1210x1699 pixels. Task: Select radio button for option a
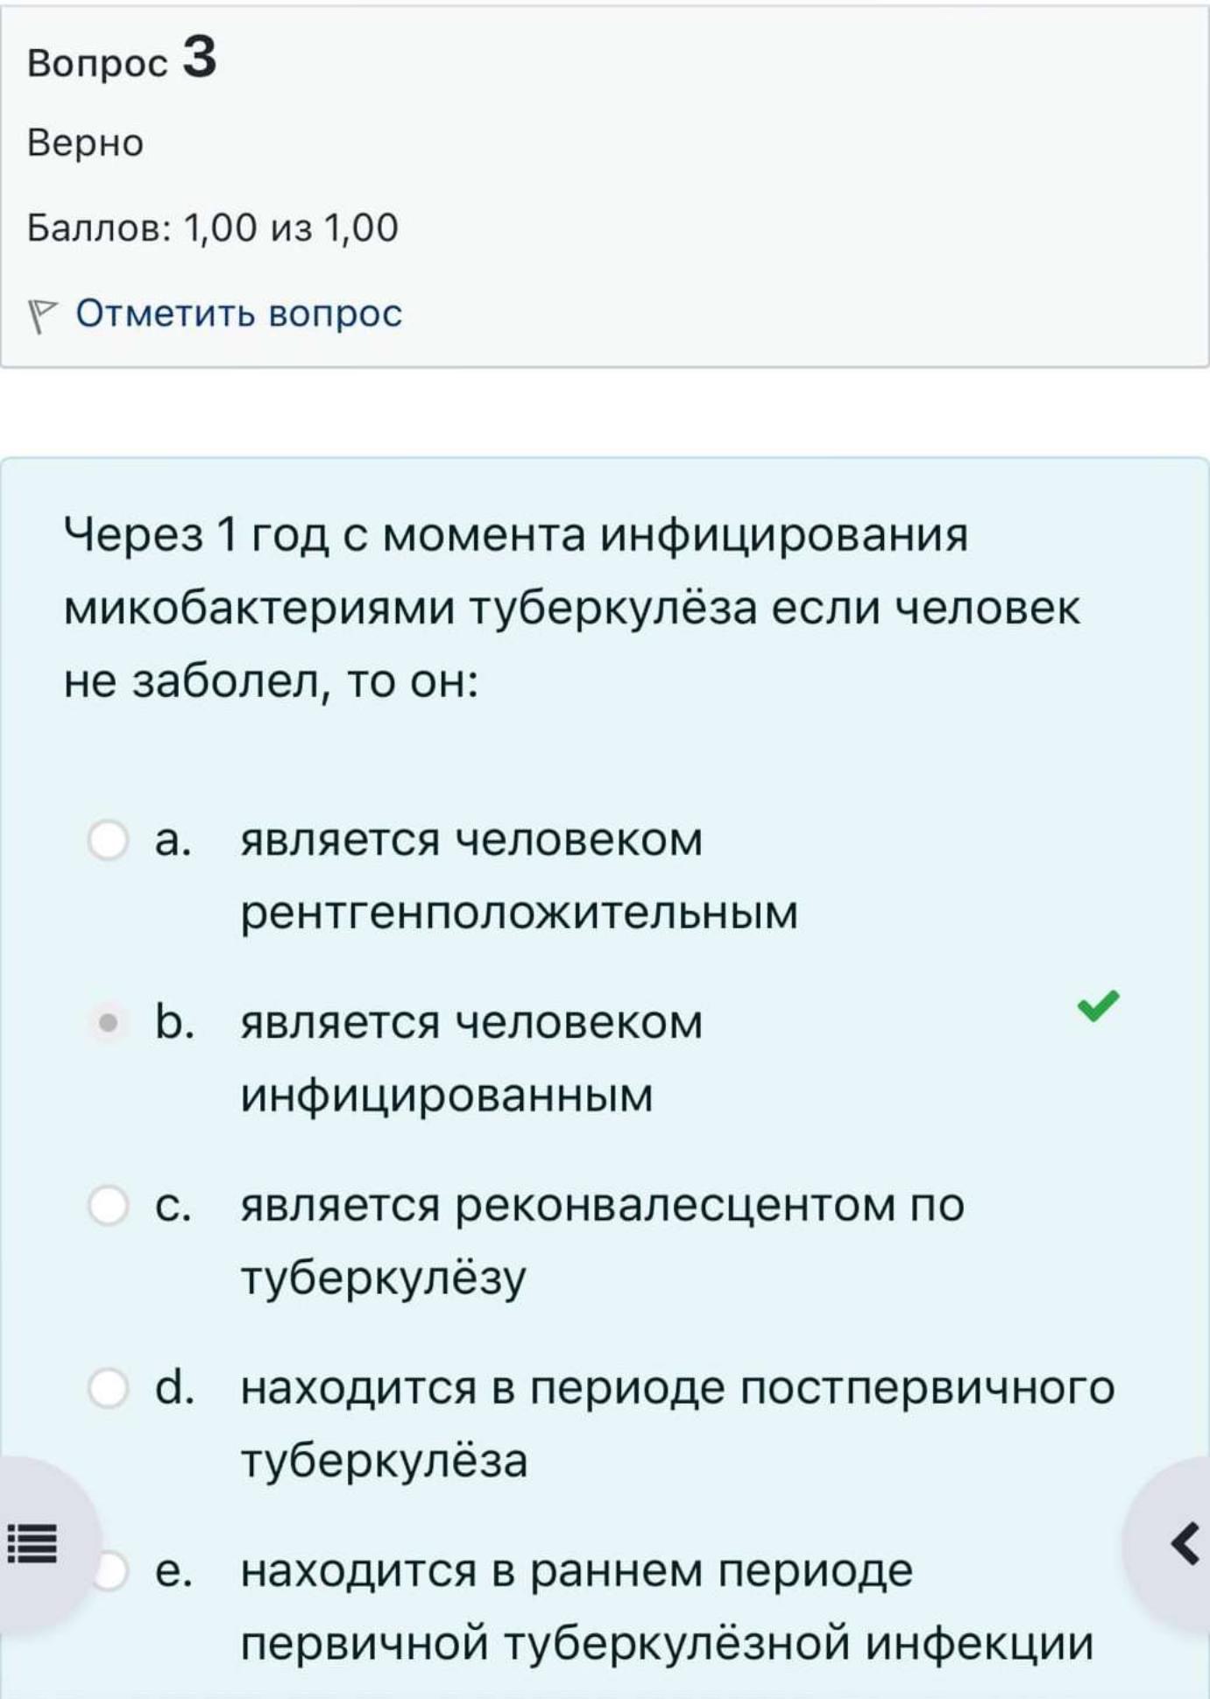point(109,840)
